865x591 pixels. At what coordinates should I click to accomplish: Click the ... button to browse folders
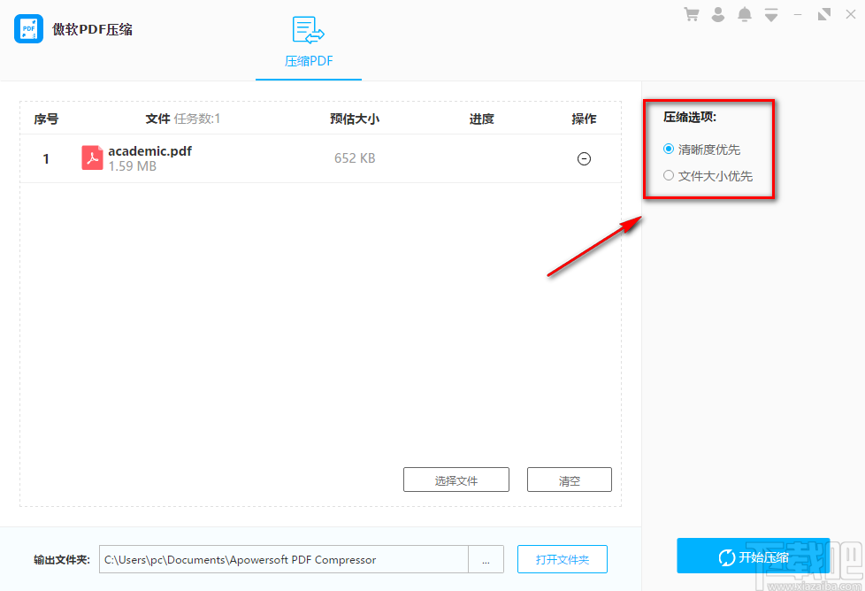click(x=486, y=559)
